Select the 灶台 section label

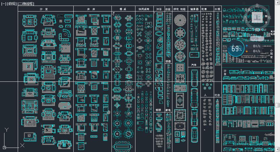click(217, 95)
